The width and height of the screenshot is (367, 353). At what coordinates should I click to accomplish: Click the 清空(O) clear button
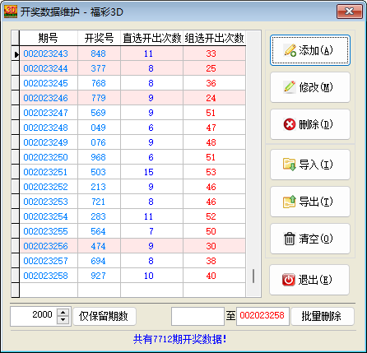click(x=310, y=239)
